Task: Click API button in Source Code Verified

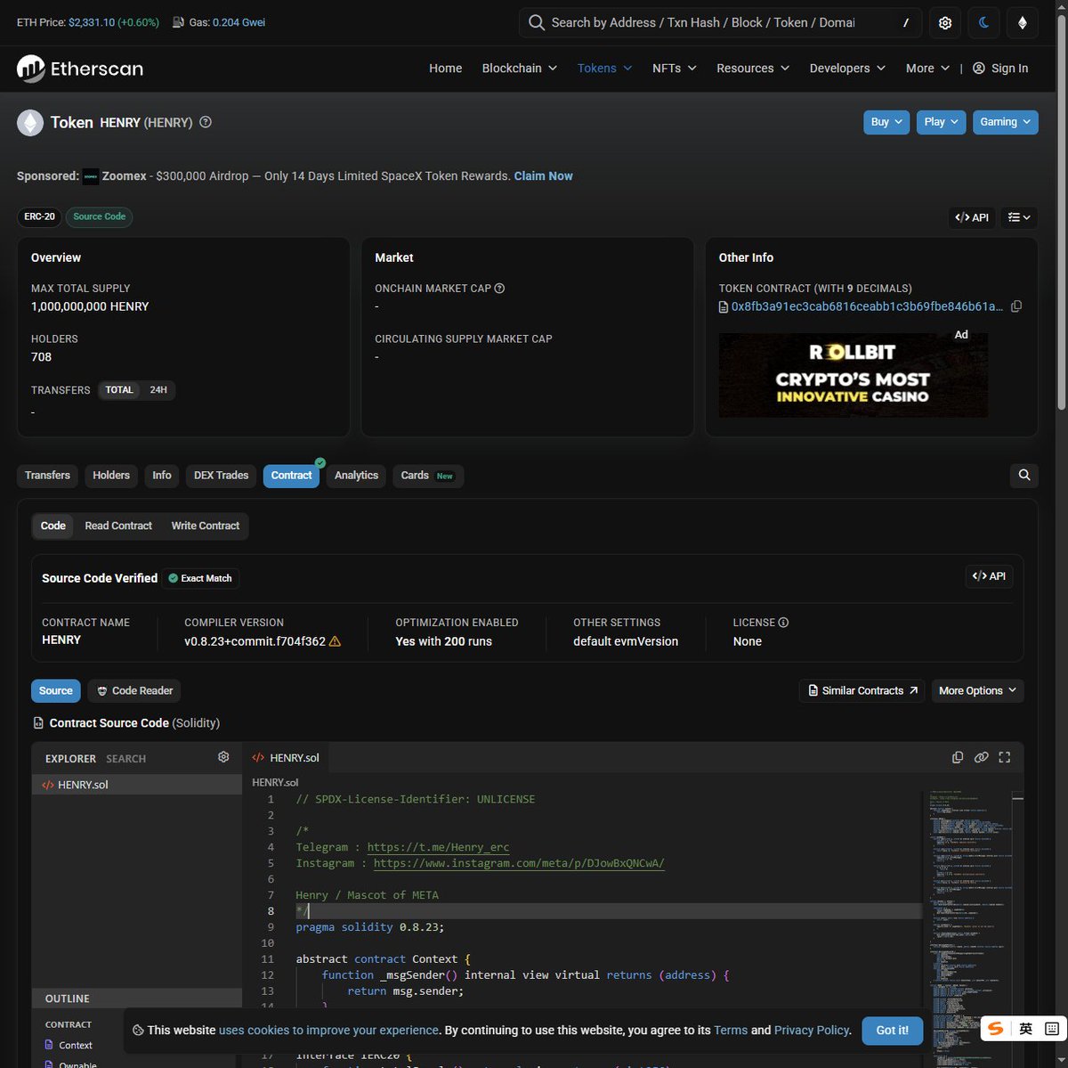Action: click(x=989, y=576)
